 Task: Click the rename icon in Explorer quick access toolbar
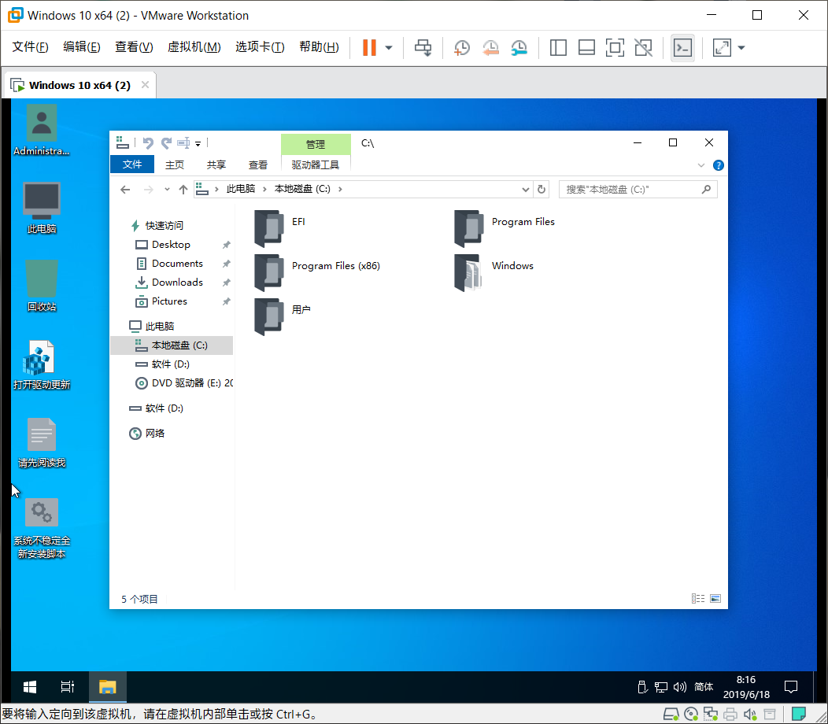coord(183,143)
